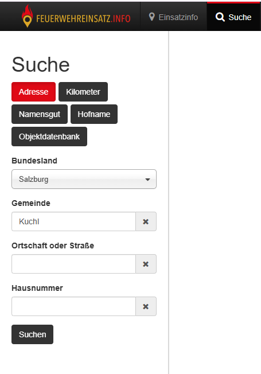This screenshot has width=261, height=374.
Task: Open the Einsatzinfo tab
Action: coord(173,17)
